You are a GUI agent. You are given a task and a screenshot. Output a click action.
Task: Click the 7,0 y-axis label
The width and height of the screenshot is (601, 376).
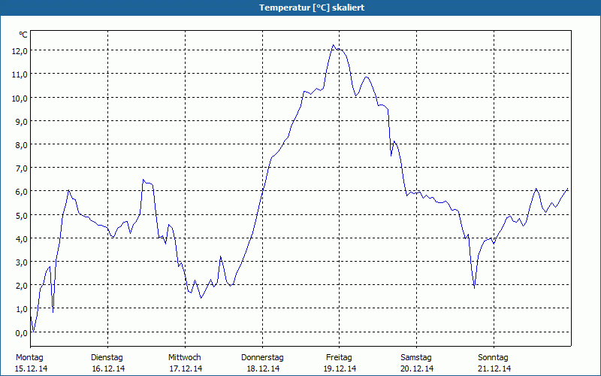22,168
